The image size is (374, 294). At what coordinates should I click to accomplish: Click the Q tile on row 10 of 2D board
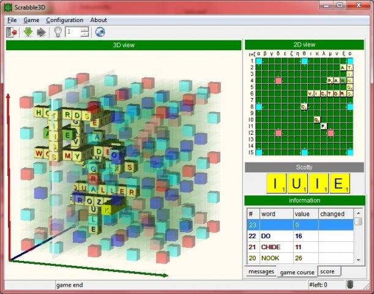[317, 120]
